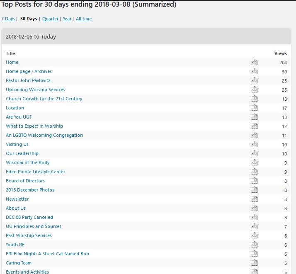Open What to Expect in Worship link
The height and width of the screenshot is (274, 296).
tap(34, 126)
